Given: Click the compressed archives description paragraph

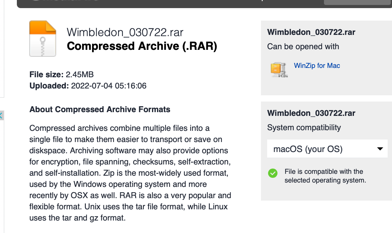Looking at the screenshot, I should click(x=130, y=173).
